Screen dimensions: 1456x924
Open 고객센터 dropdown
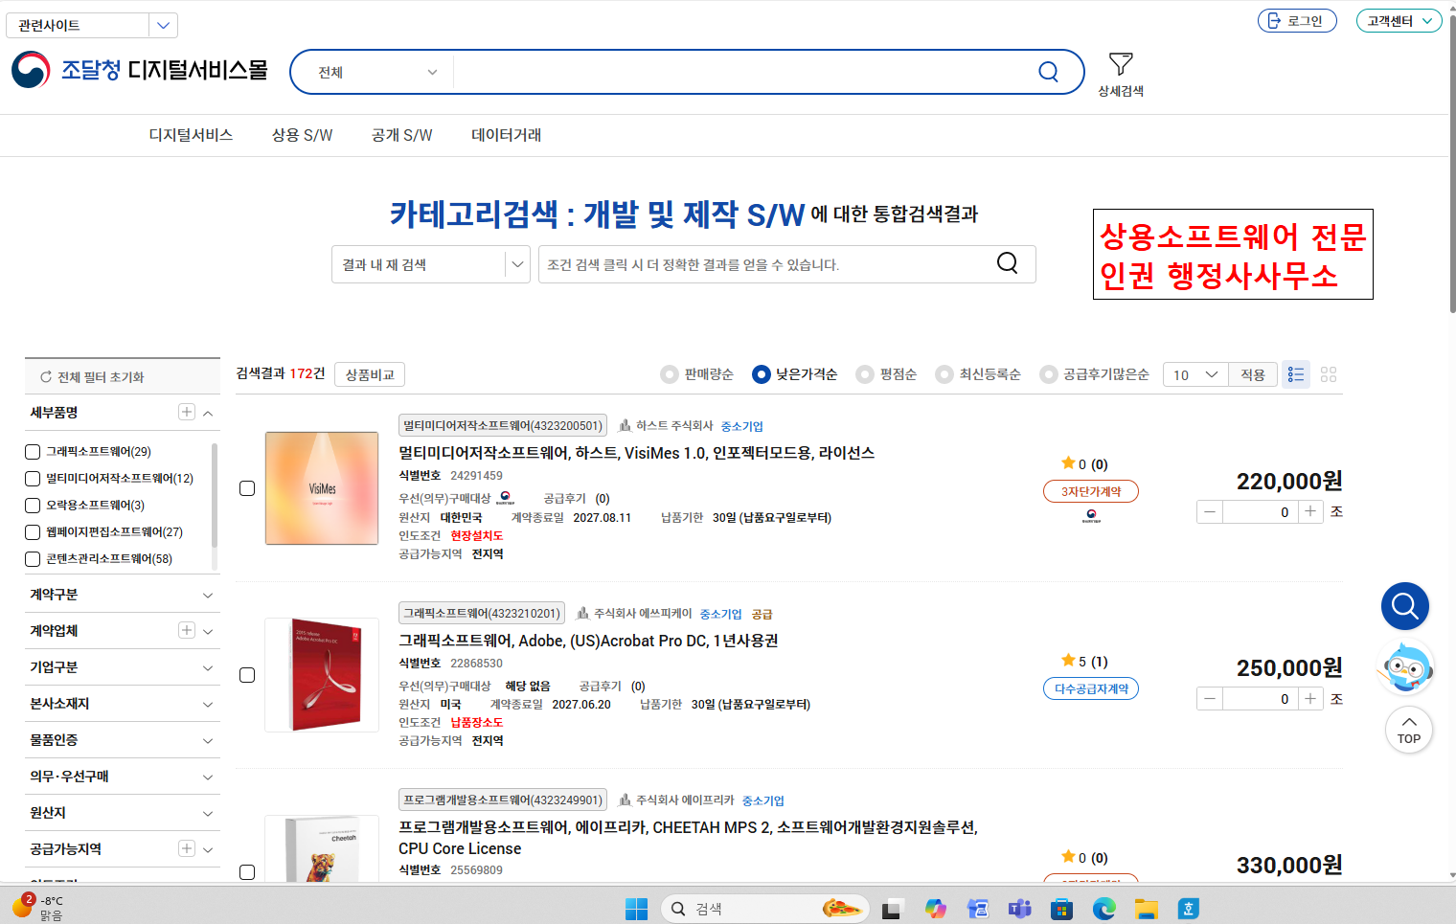click(x=1399, y=20)
